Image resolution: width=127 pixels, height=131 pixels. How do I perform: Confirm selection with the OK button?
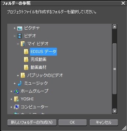pos(72,122)
